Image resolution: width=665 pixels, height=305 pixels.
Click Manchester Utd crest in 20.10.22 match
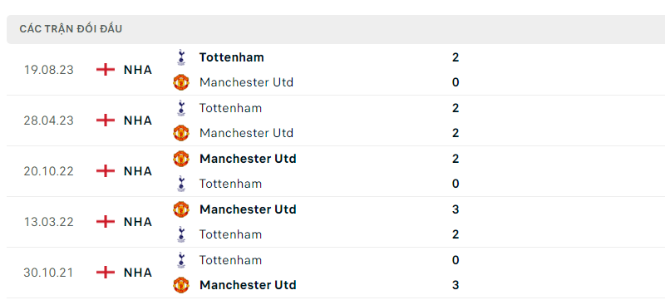coord(181,159)
